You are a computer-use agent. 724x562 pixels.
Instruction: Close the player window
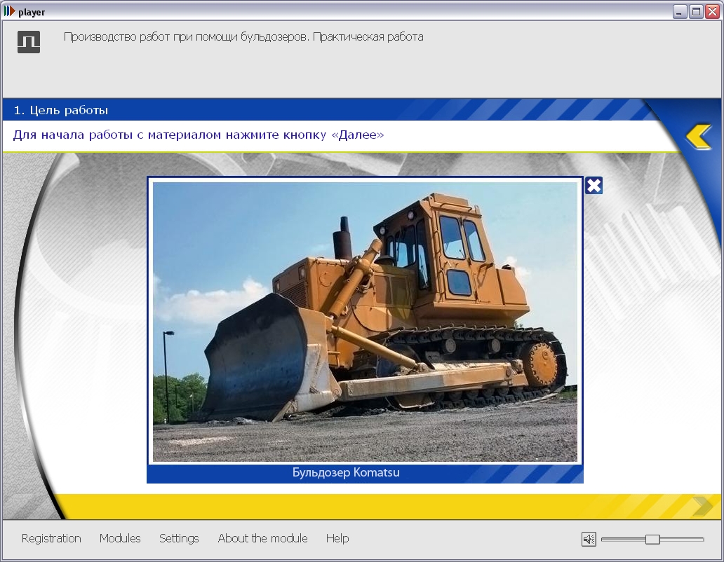712,11
